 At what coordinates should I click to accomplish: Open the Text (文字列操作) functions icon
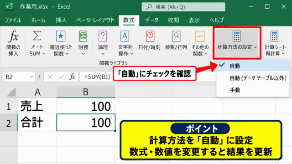tap(125, 36)
